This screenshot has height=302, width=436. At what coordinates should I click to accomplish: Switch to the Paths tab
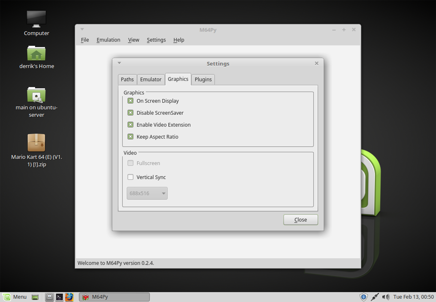point(127,79)
